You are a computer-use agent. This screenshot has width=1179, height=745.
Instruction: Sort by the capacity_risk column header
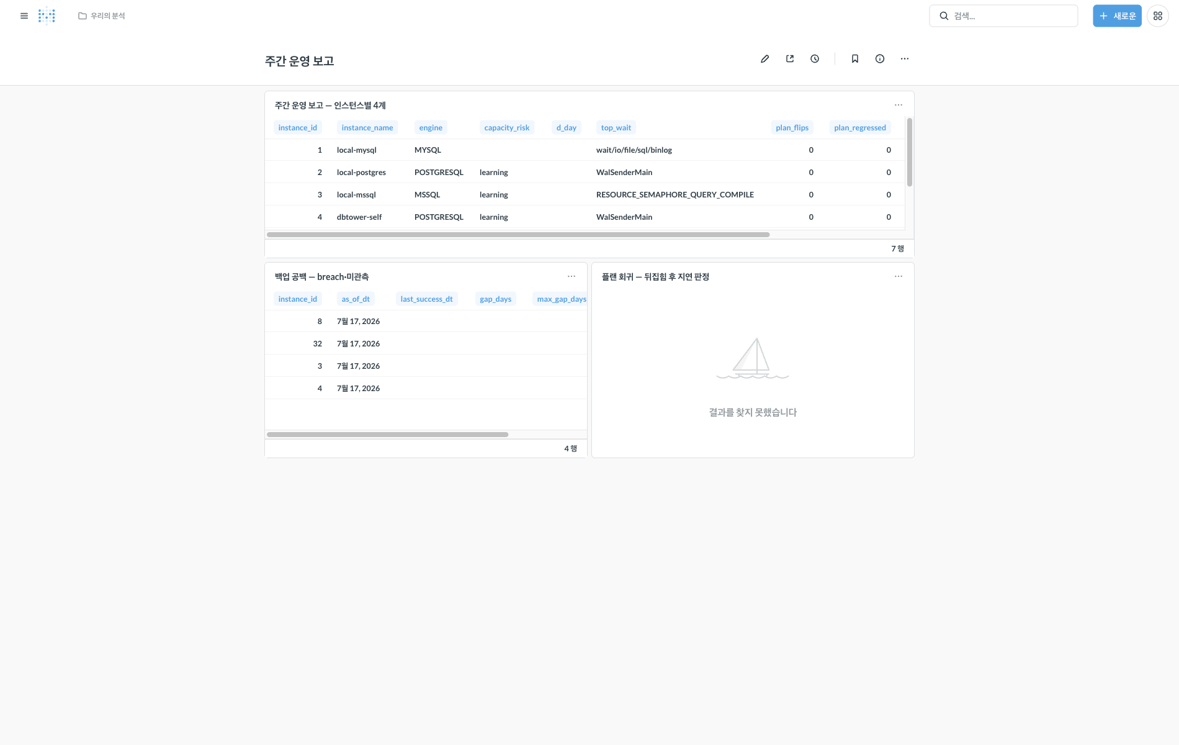[507, 128]
